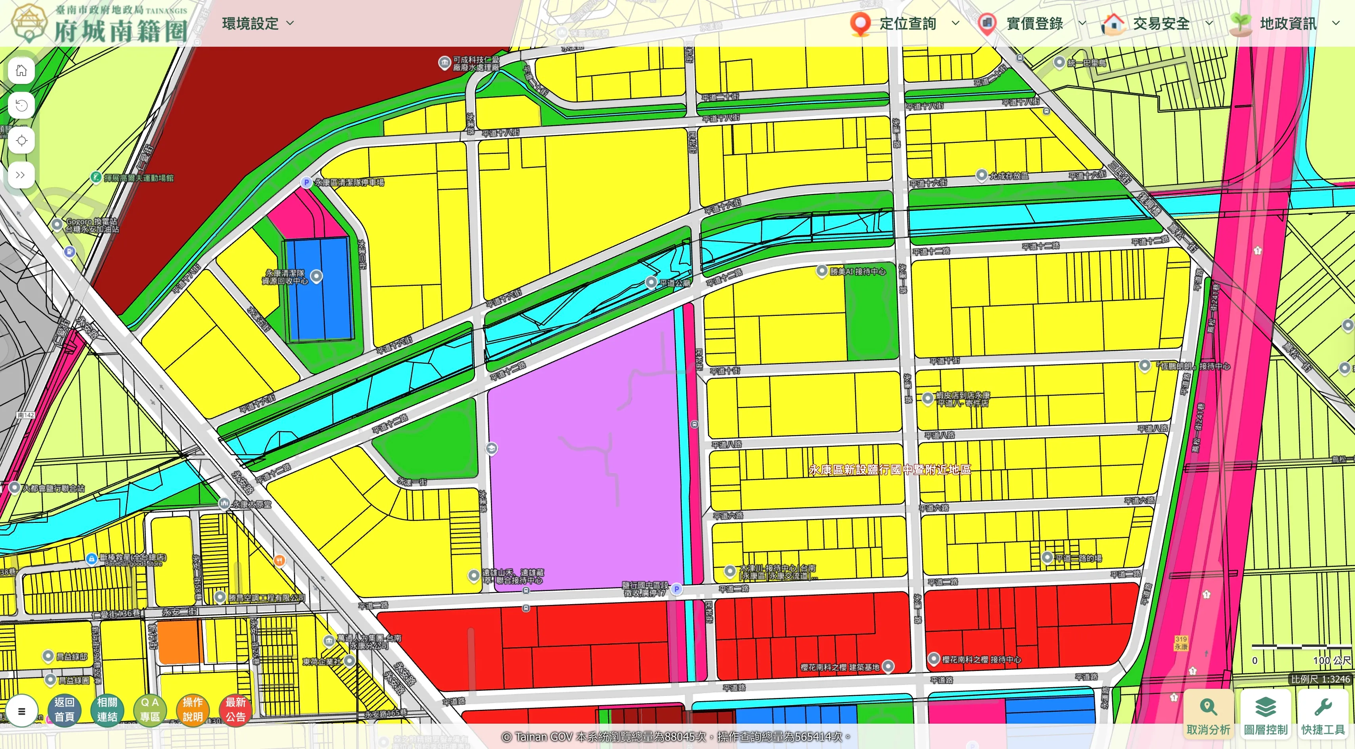Image resolution: width=1355 pixels, height=749 pixels.
Task: Click the home icon in left sidebar
Action: pyautogui.click(x=21, y=70)
